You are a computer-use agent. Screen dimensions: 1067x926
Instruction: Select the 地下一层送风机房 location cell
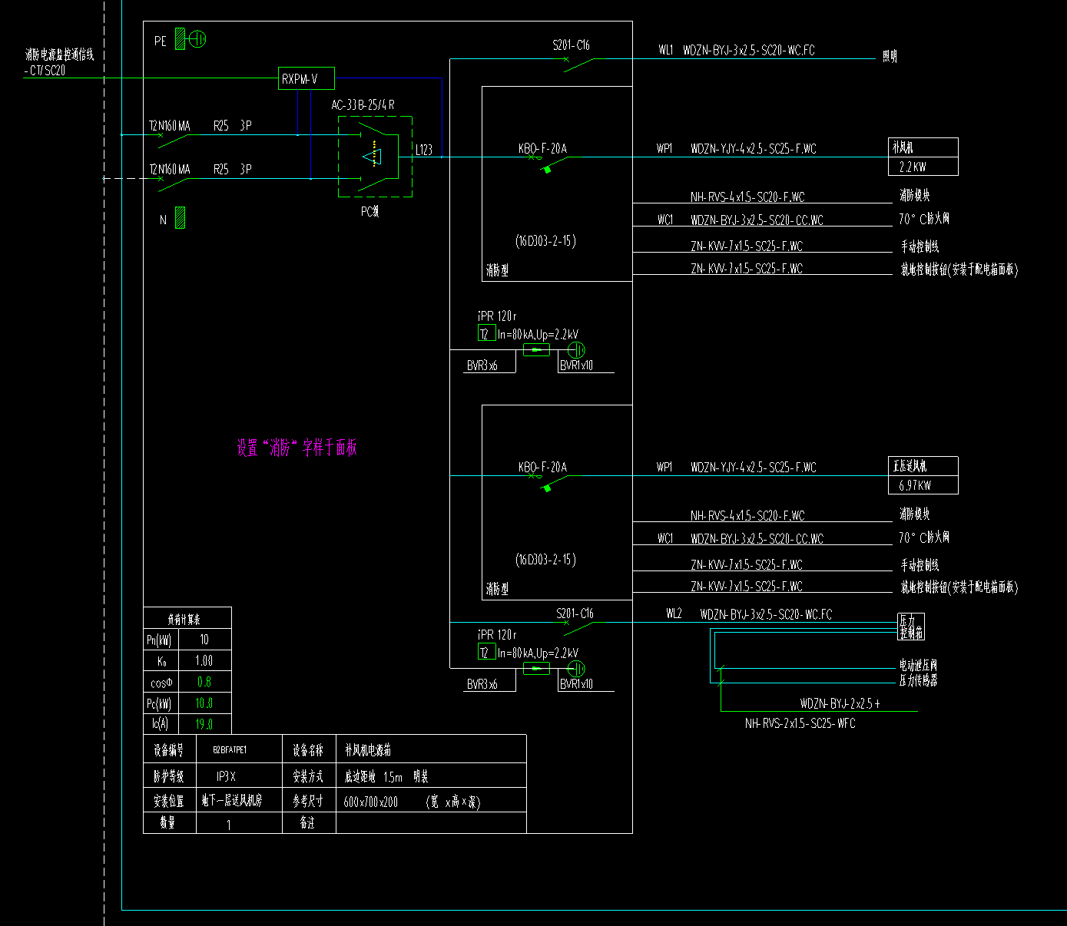click(239, 800)
